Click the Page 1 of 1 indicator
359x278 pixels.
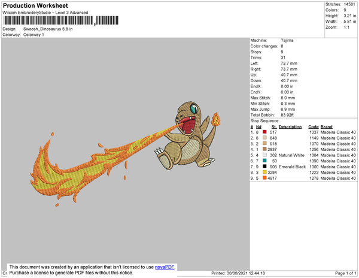click(x=346, y=273)
